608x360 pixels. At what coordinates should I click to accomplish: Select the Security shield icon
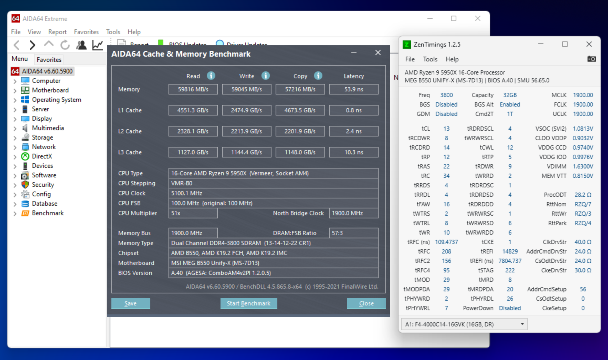pos(25,184)
